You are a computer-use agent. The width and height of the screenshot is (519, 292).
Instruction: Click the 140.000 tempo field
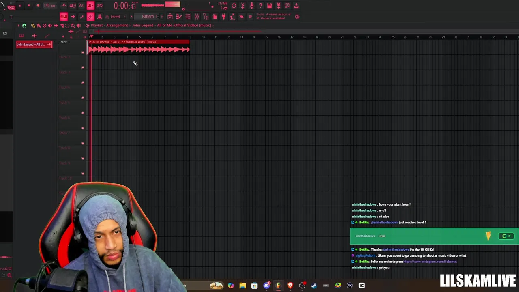click(49, 6)
